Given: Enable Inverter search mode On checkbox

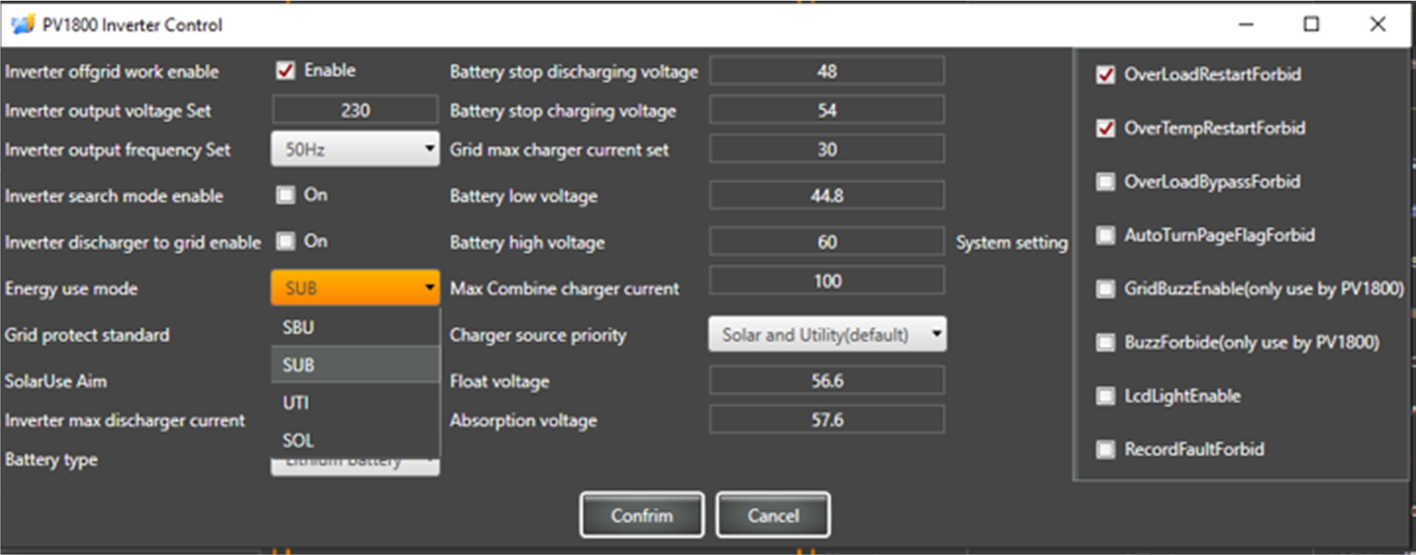Looking at the screenshot, I should (286, 195).
